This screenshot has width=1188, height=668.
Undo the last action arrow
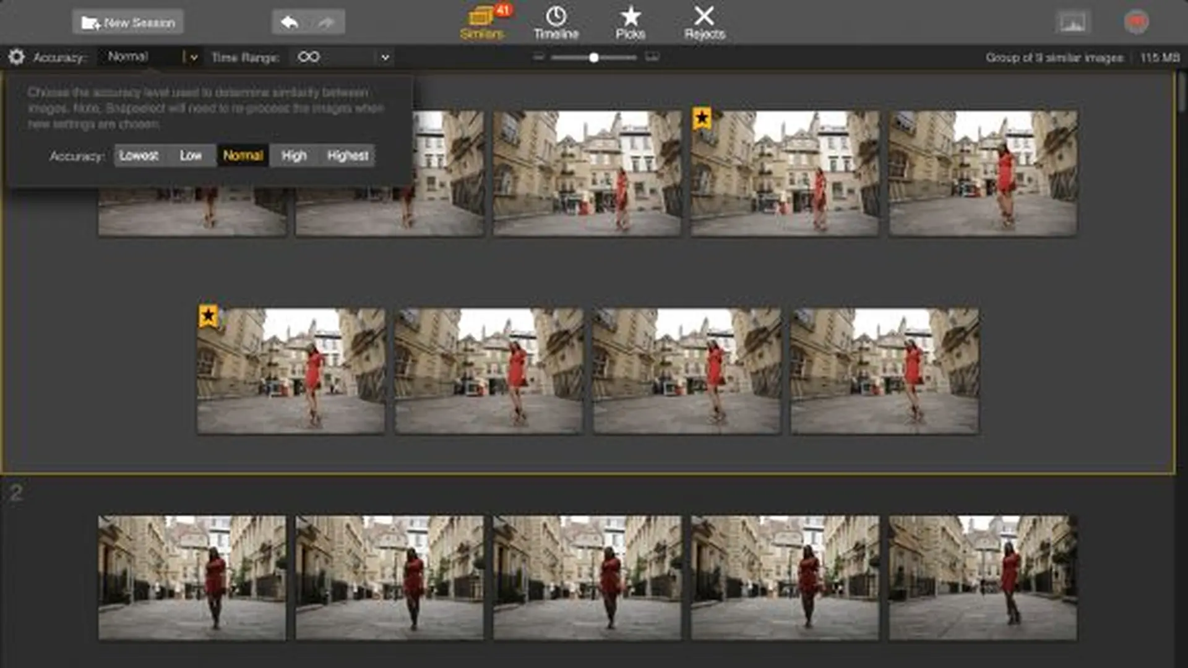pyautogui.click(x=290, y=23)
